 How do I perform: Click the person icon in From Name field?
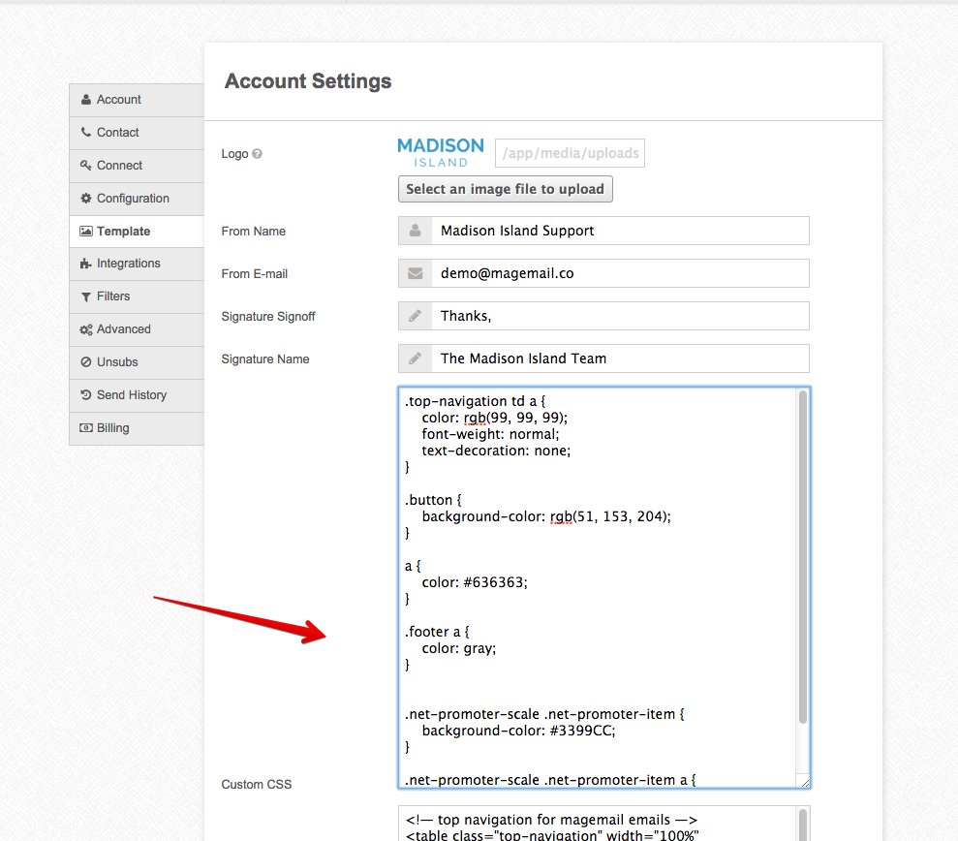point(415,231)
